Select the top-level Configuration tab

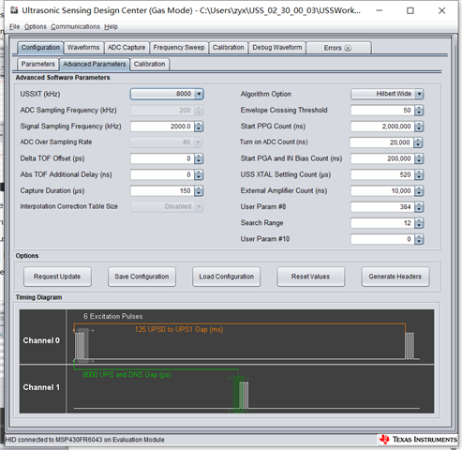(40, 48)
